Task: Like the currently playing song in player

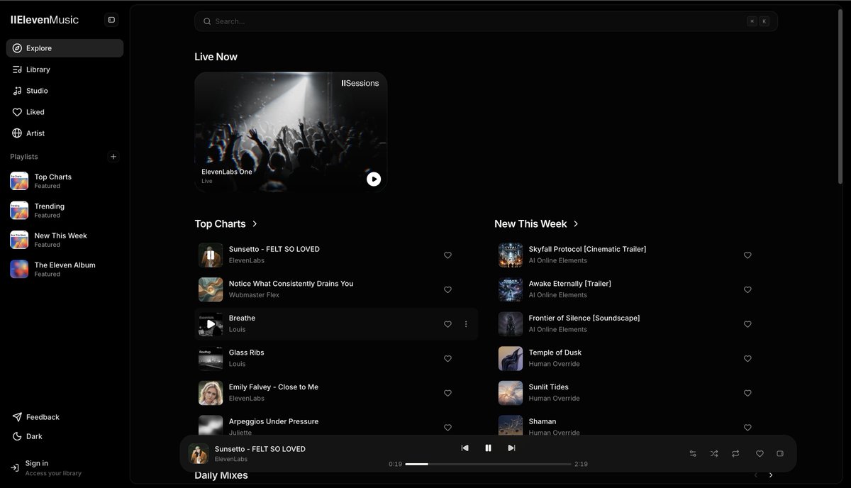Action: click(760, 453)
